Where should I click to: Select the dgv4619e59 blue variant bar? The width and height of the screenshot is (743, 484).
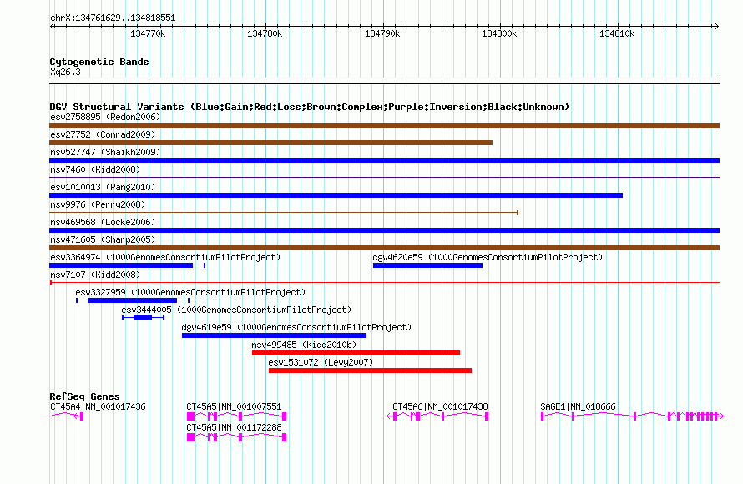(274, 335)
